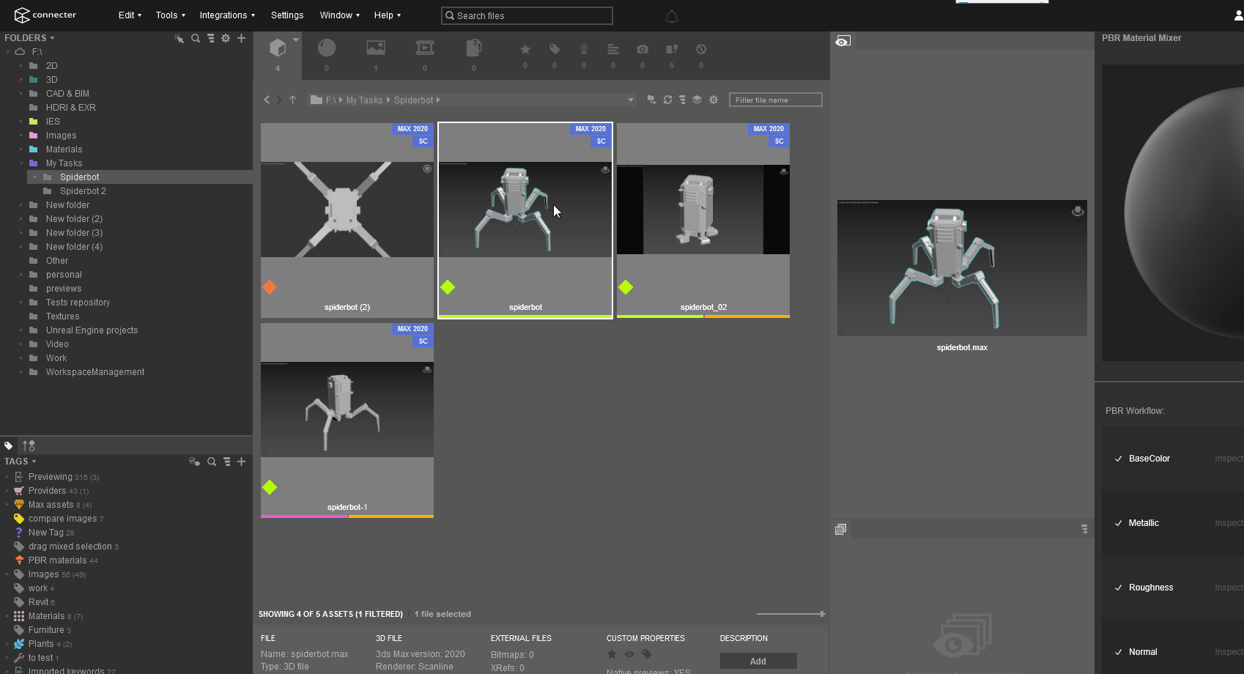
Task: Open the Settings menu
Action: (x=287, y=15)
